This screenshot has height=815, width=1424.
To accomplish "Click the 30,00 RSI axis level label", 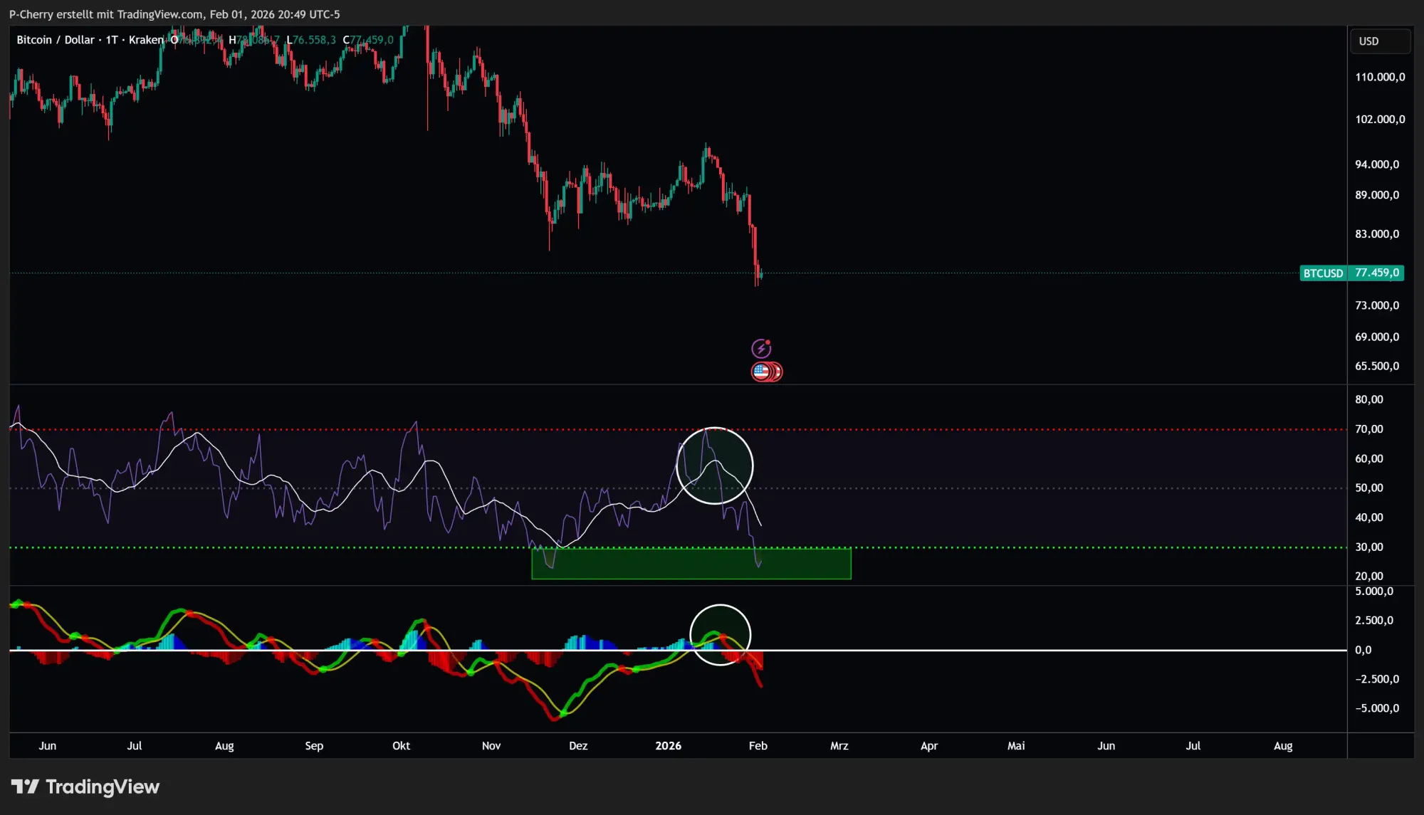I will [x=1368, y=547].
